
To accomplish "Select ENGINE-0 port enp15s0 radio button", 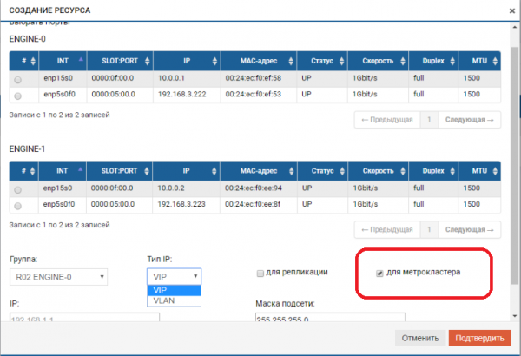I will (x=18, y=79).
